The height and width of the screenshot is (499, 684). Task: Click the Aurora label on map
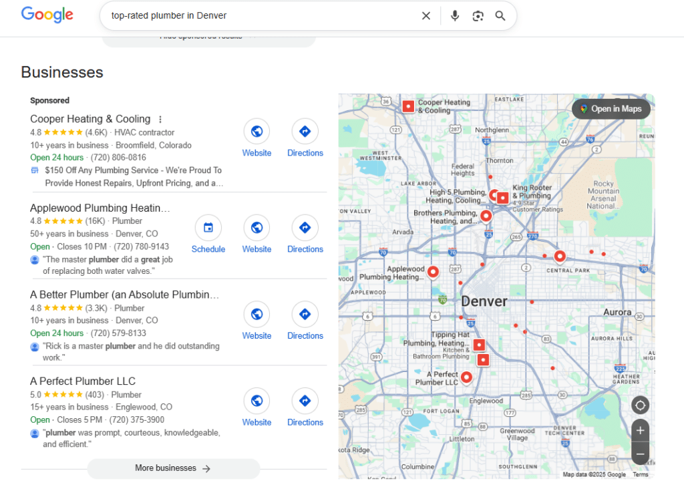tap(617, 313)
